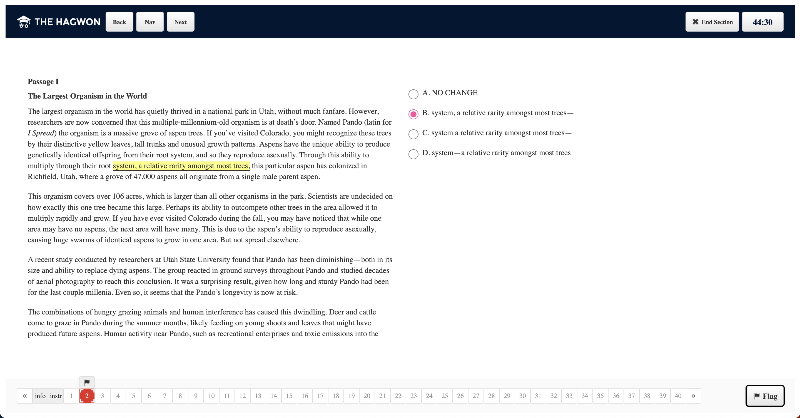This screenshot has height=418, width=800.
Task: Navigate to question 3 in navigator
Action: [102, 395]
